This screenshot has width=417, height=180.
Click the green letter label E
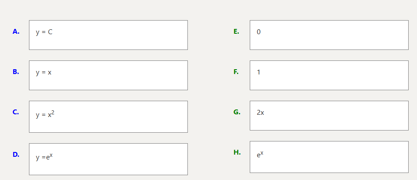(x=236, y=32)
